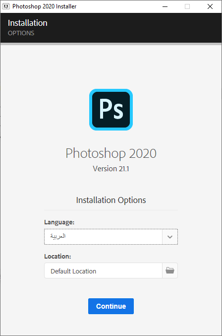Click the Version 21.1 text

coord(111,169)
